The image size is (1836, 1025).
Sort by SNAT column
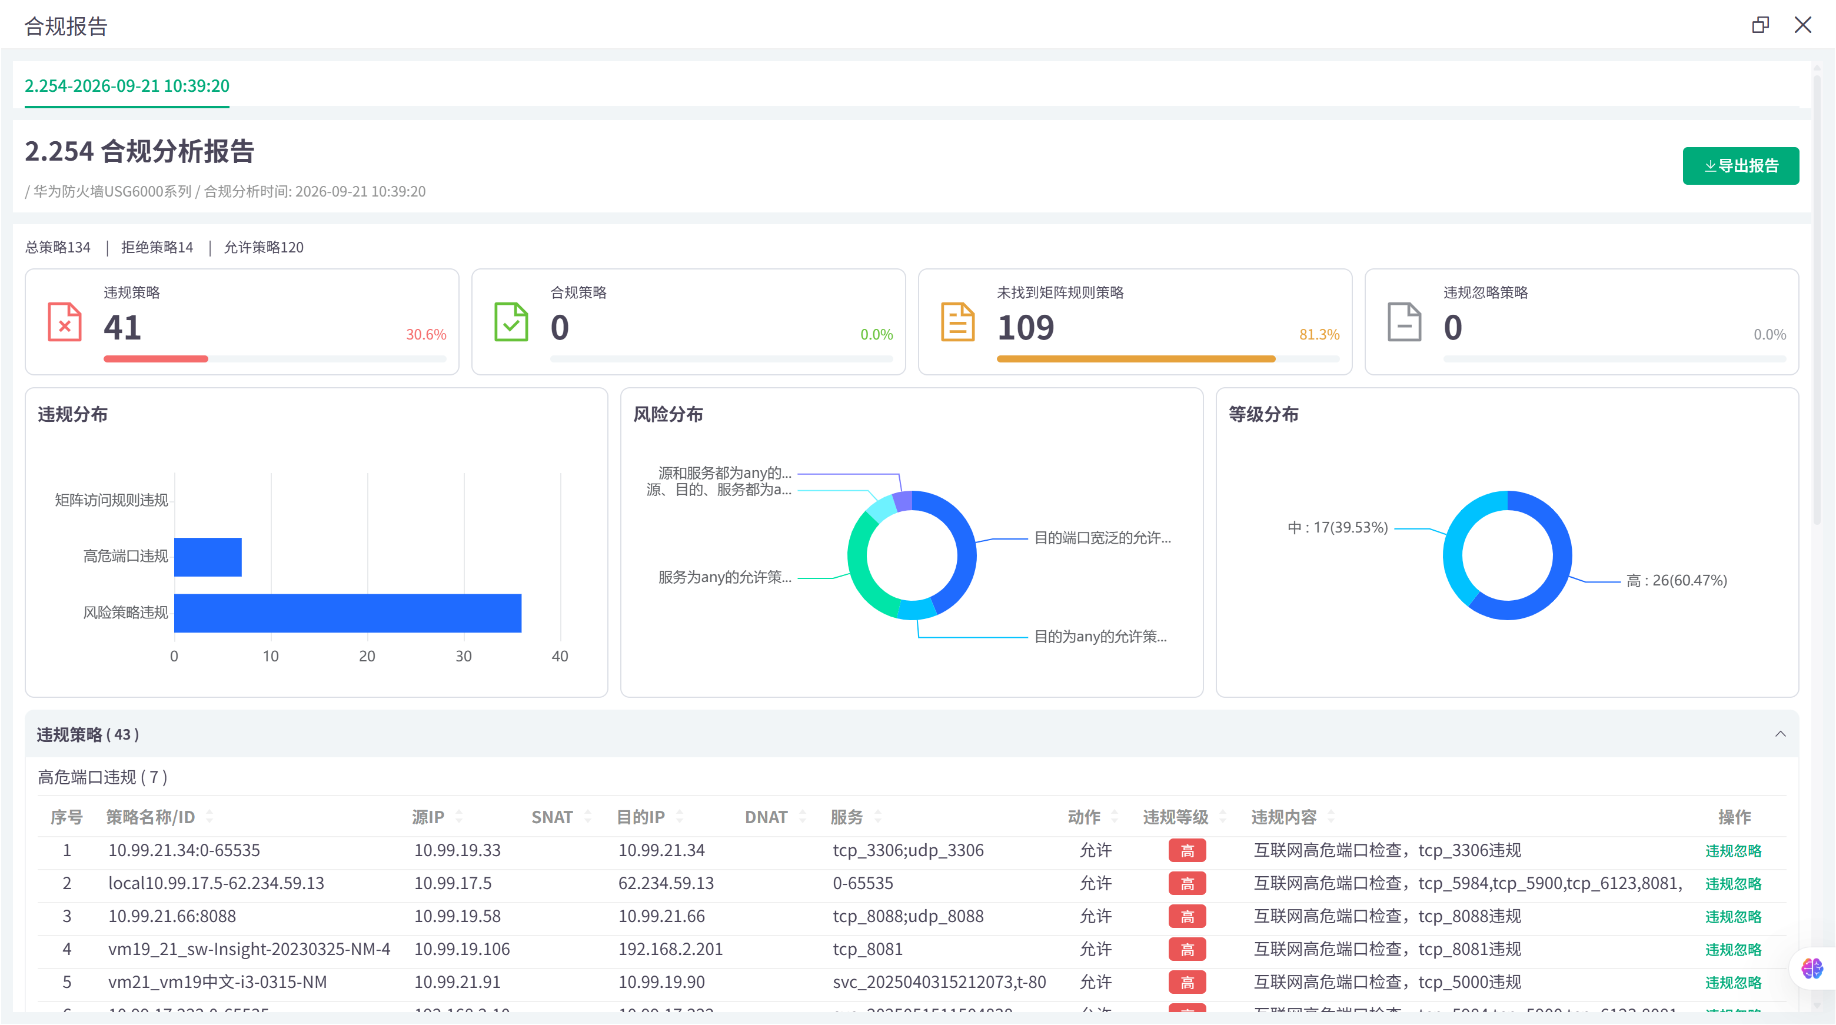(588, 817)
